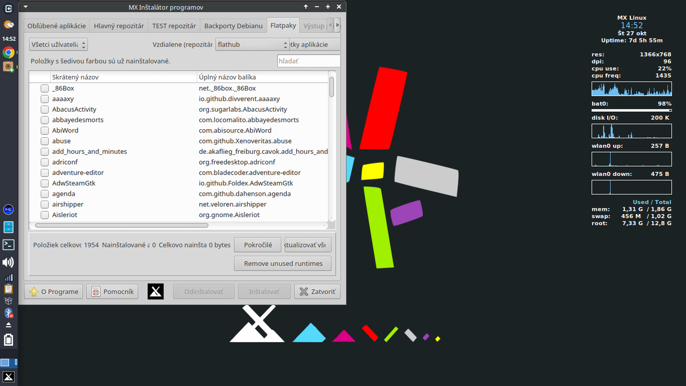Viewport: 686px width, 386px height.
Task: Click the add_hours_and_minutes entry
Action: [90, 152]
